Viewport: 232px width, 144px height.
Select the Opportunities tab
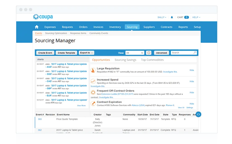pos(101,60)
